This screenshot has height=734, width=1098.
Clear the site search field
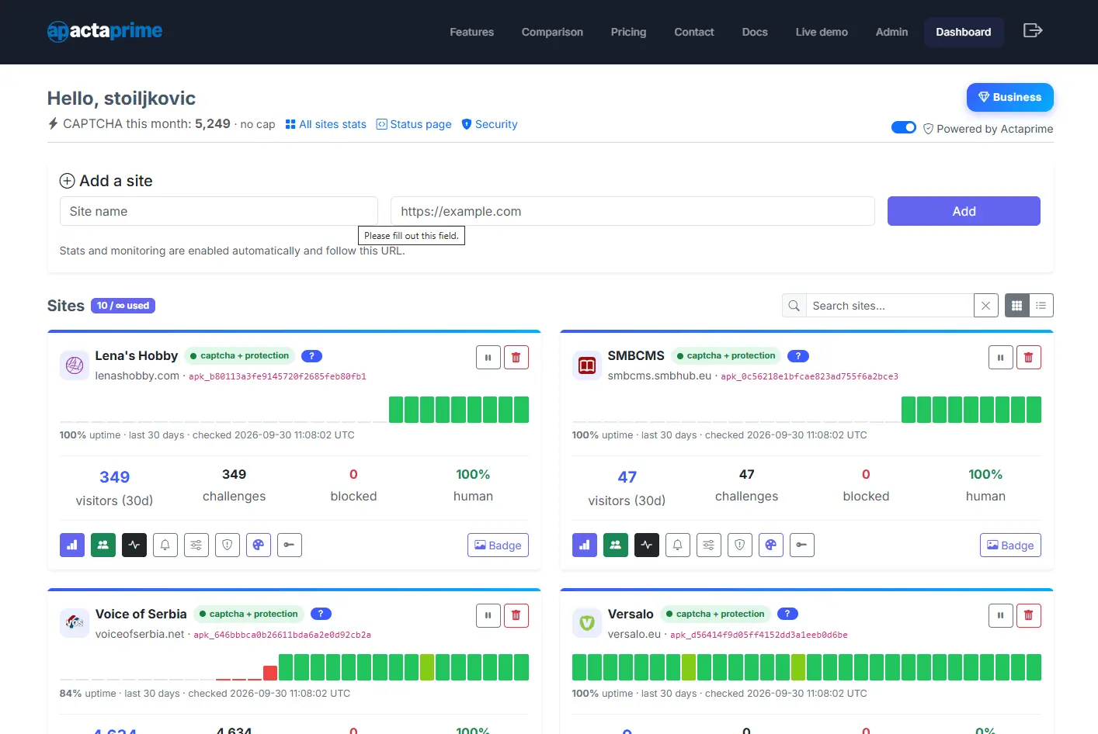(985, 306)
